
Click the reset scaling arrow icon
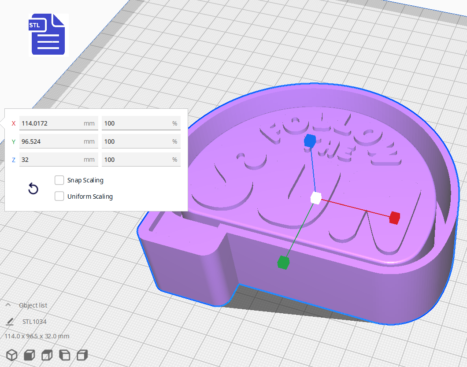(33, 188)
